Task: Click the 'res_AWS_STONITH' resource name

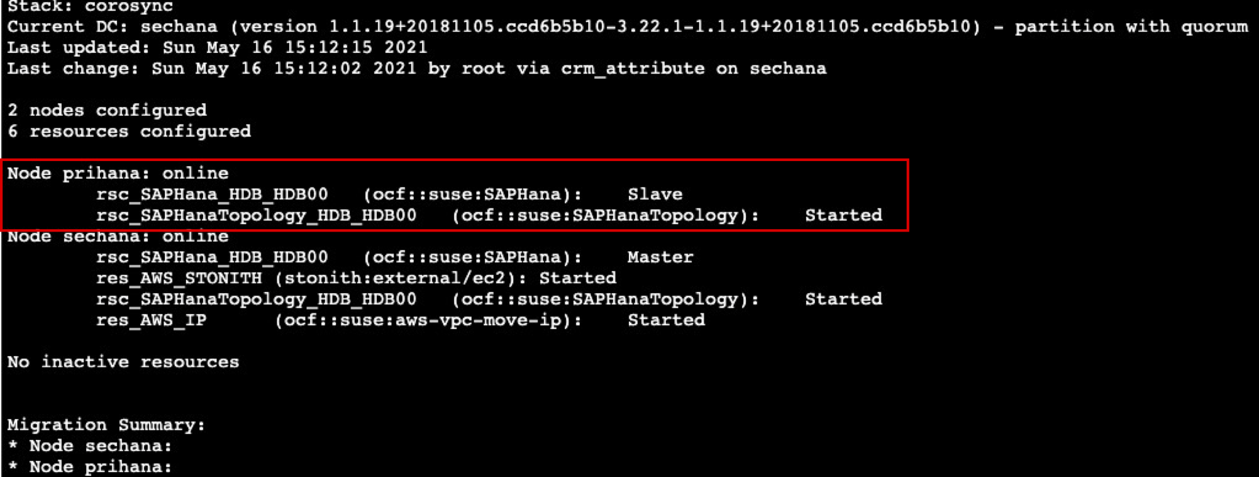Action: [x=179, y=278]
